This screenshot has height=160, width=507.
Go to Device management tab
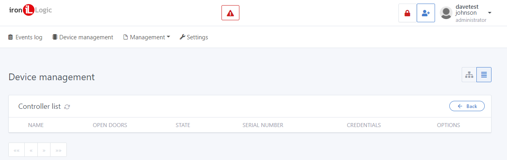pyautogui.click(x=83, y=37)
